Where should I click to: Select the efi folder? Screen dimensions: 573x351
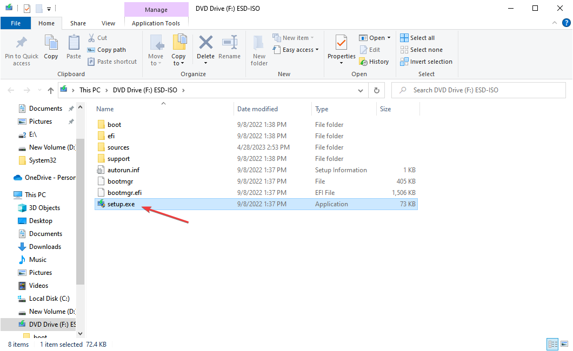256,136
